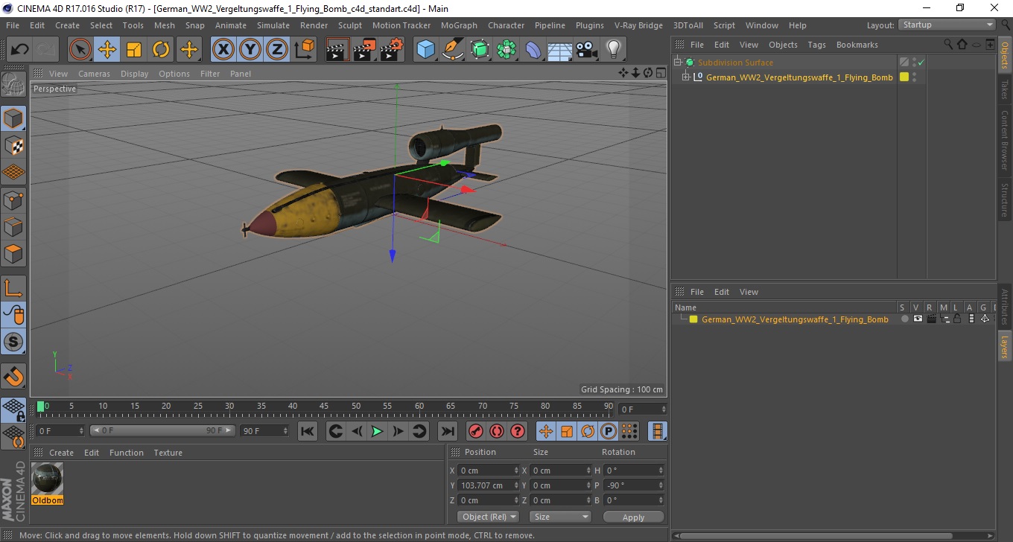The width and height of the screenshot is (1013, 542).
Task: Open the Spline pen tool
Action: coord(453,50)
